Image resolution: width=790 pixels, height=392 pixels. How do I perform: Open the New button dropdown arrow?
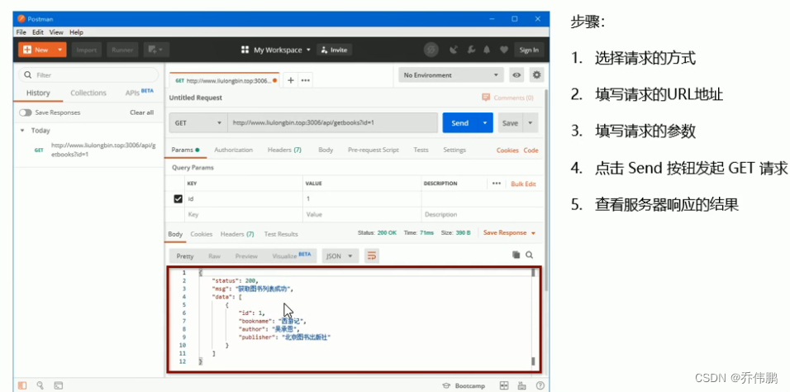point(60,50)
